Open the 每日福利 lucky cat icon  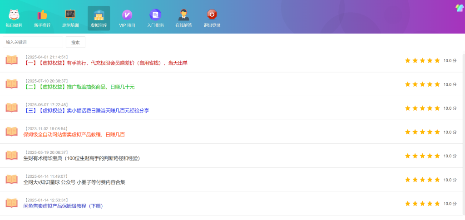14,15
